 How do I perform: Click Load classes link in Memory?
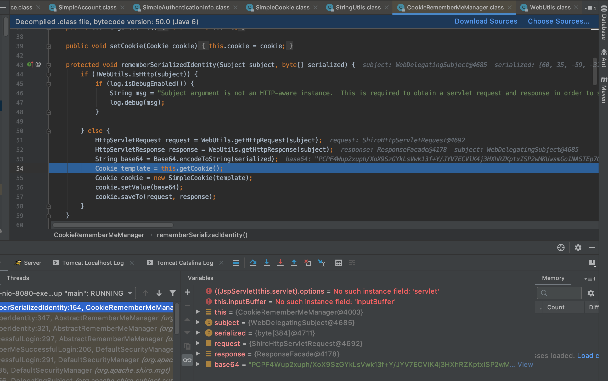588,355
